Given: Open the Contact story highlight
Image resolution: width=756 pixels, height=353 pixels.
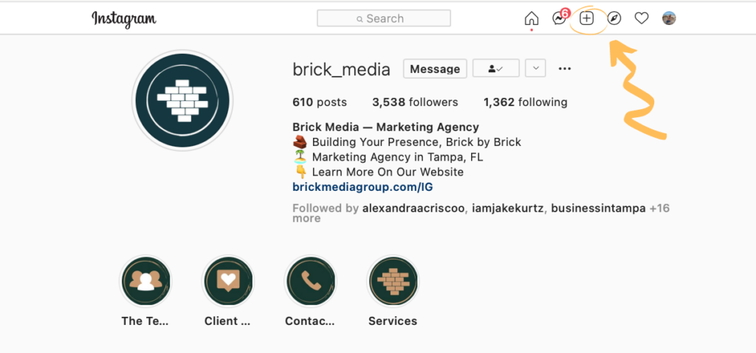Looking at the screenshot, I should pos(311,282).
